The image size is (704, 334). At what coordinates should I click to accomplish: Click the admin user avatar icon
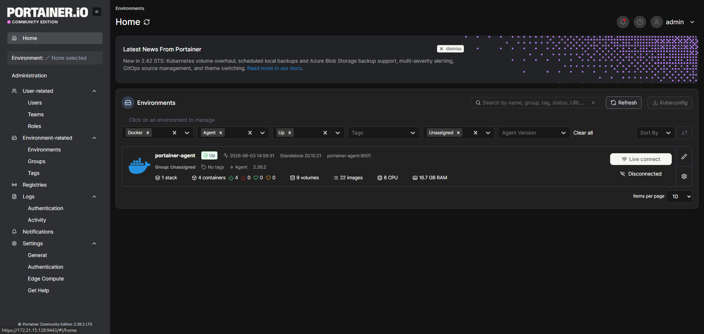pos(656,22)
